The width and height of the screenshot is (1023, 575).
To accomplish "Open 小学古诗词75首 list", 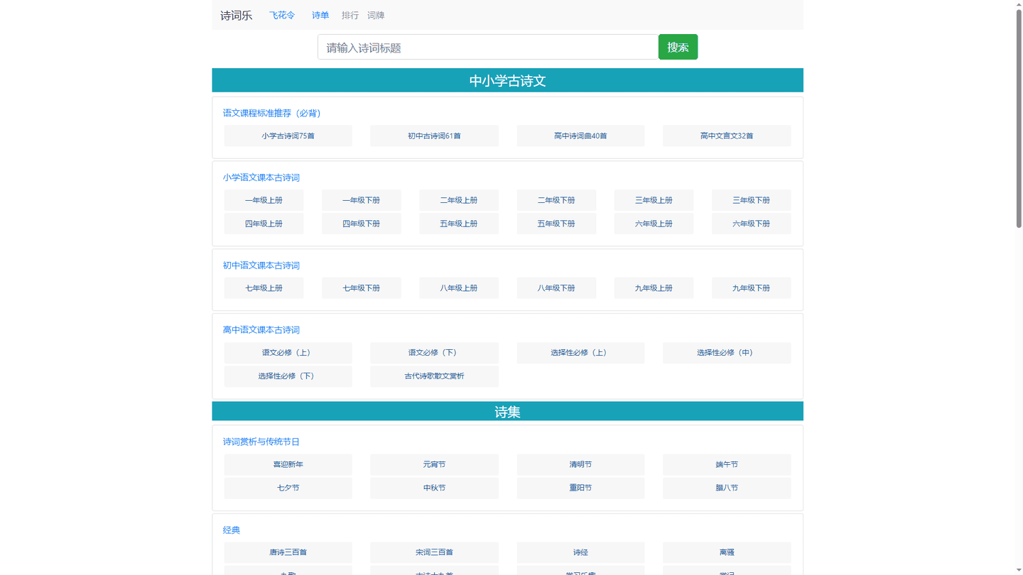I will 288,136.
